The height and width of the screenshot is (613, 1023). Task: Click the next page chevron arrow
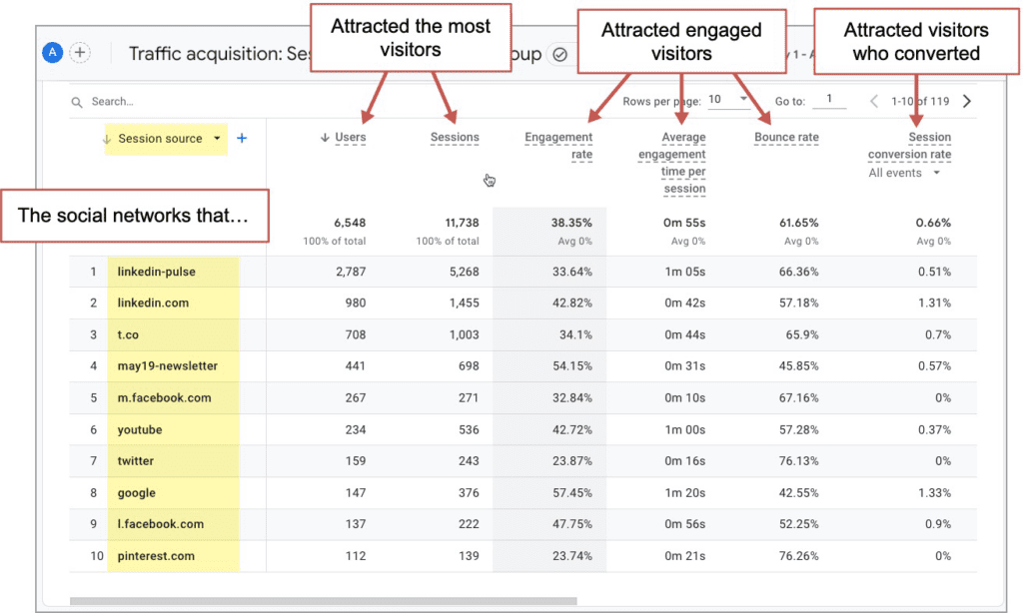[x=966, y=100]
